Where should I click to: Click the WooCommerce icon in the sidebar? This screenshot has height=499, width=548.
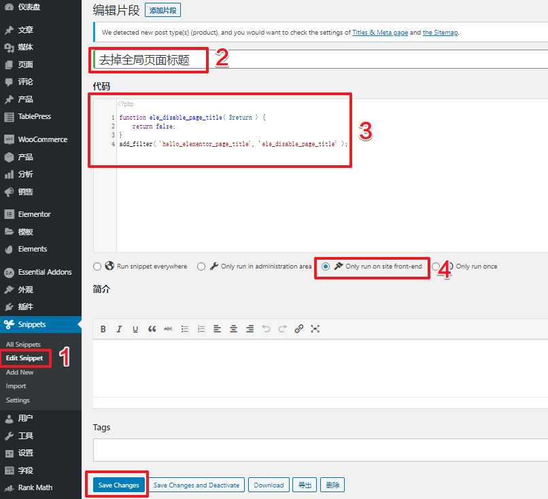(x=9, y=139)
